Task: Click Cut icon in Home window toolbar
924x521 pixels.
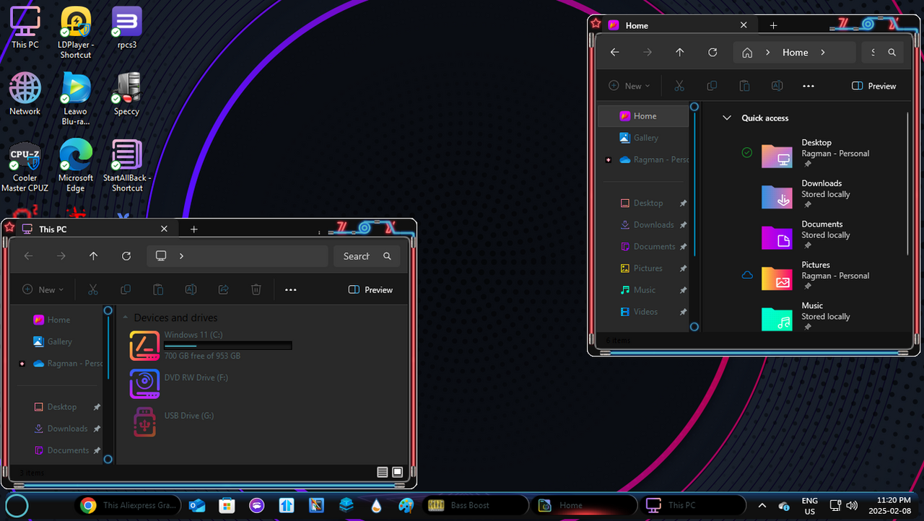Action: pyautogui.click(x=679, y=86)
